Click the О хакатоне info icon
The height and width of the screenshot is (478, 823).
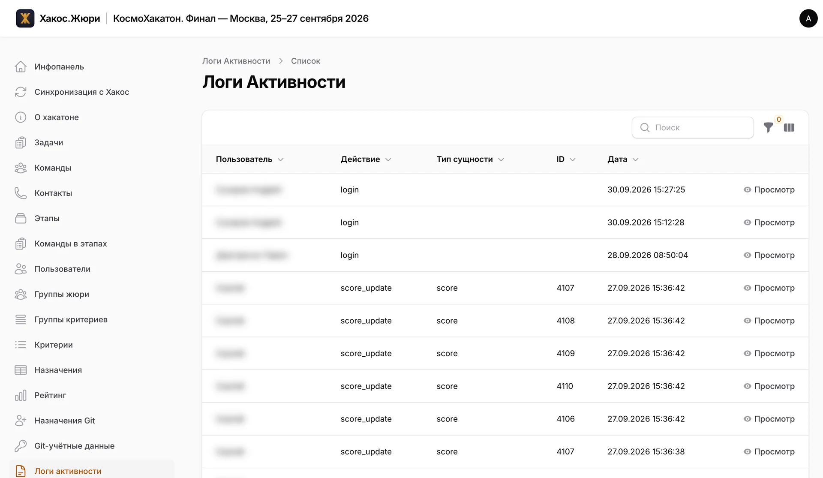pyautogui.click(x=21, y=117)
